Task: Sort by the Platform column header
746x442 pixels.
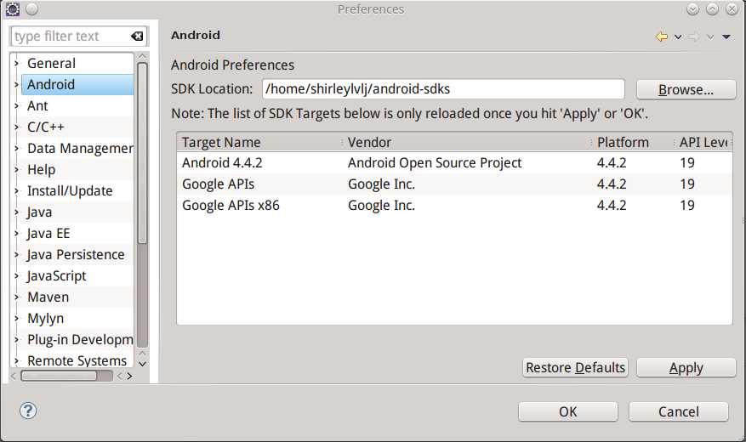Action: [633, 142]
